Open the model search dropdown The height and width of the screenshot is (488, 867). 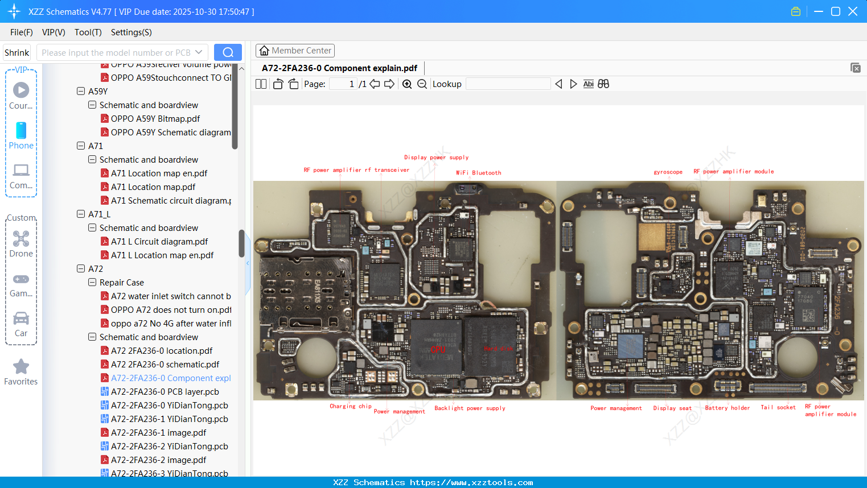[199, 52]
